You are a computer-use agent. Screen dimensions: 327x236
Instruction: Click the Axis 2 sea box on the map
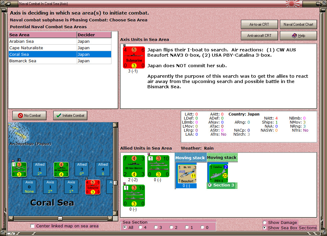click(x=71, y=187)
